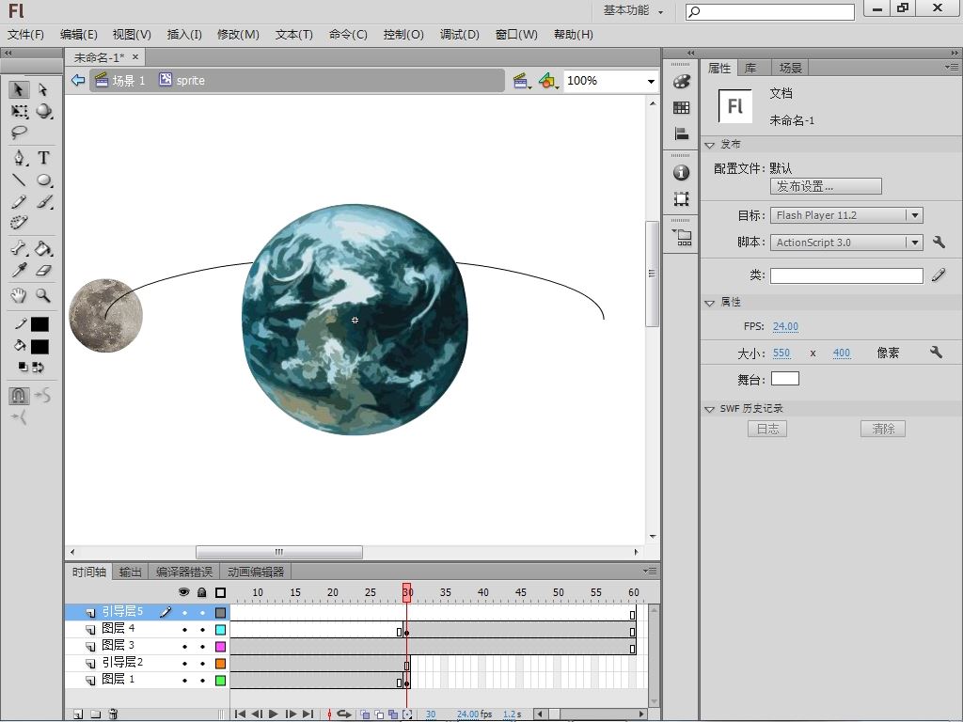Select the Hand tool
The height and width of the screenshot is (722, 963).
pos(19,295)
